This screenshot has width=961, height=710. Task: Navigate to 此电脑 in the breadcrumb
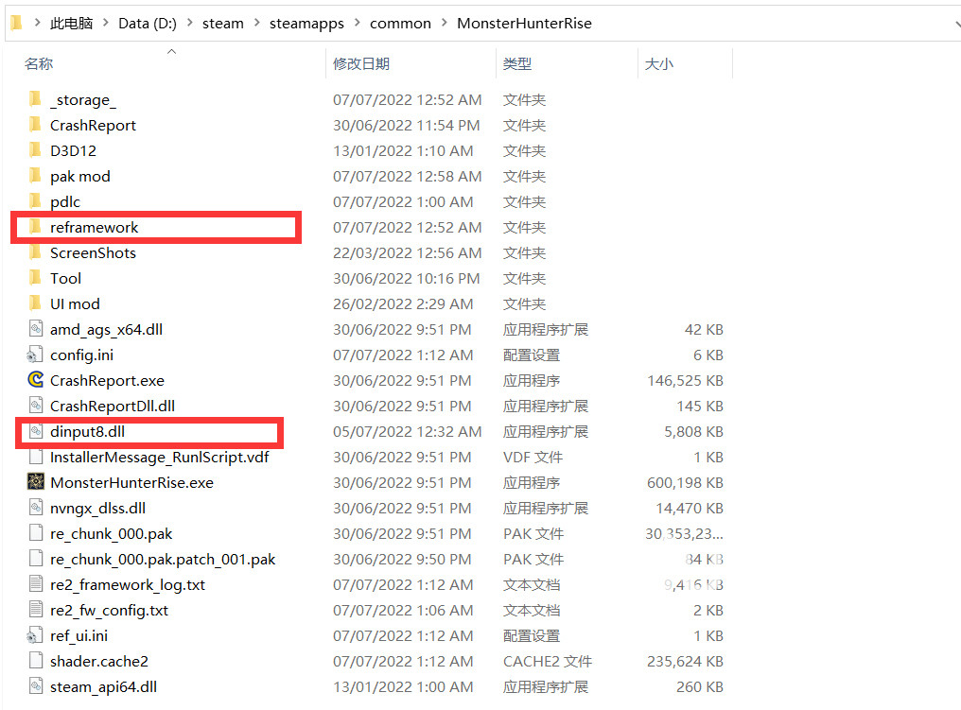[71, 23]
